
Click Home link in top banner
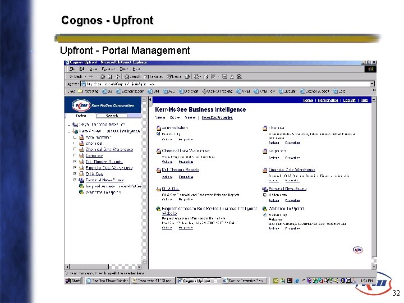(308, 100)
